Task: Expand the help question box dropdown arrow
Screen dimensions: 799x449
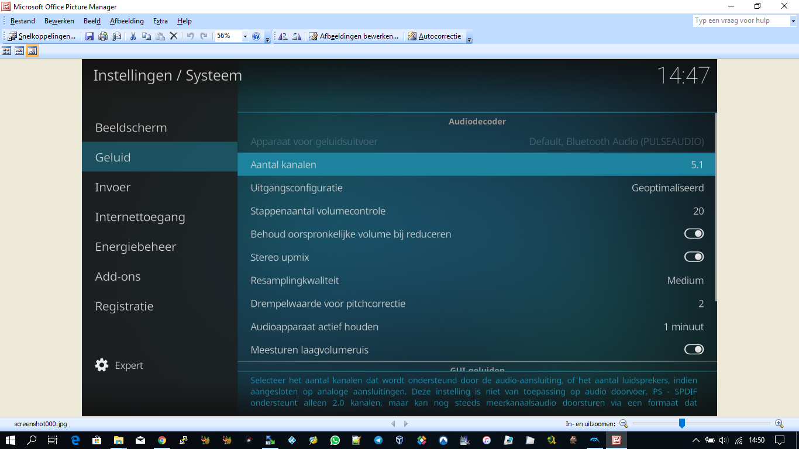Action: (x=793, y=21)
